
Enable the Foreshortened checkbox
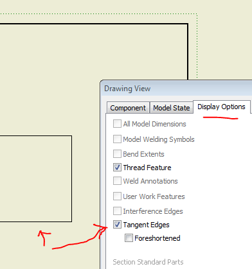pos(129,238)
